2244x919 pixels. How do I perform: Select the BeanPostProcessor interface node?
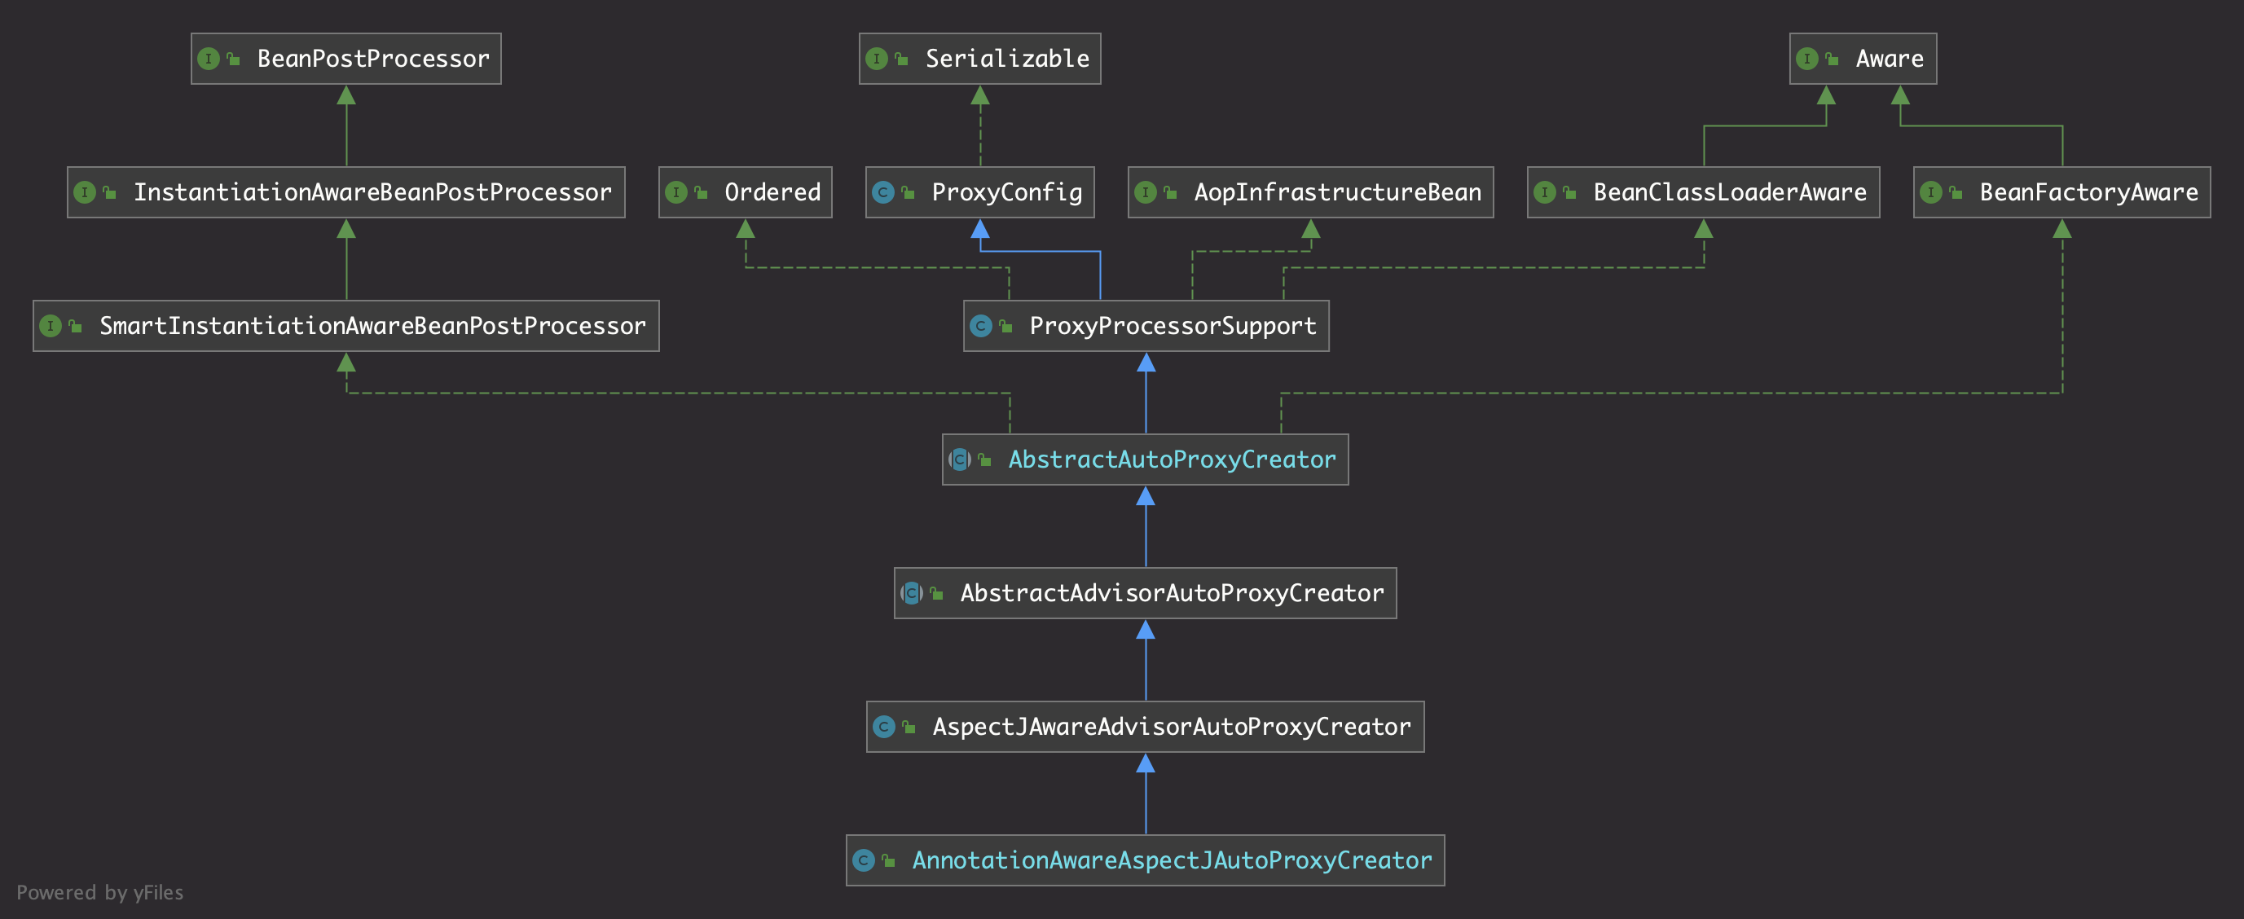[x=345, y=59]
